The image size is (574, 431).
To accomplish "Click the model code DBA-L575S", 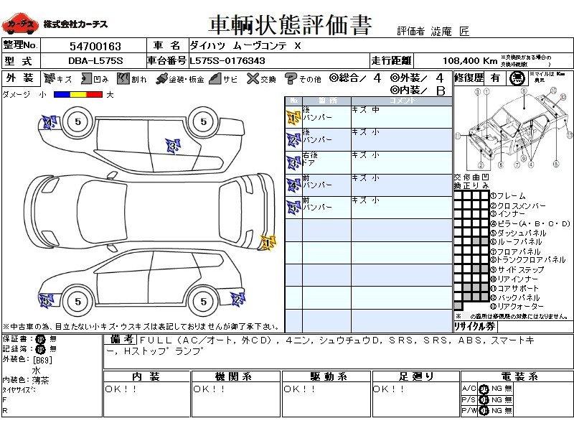I will (x=95, y=61).
